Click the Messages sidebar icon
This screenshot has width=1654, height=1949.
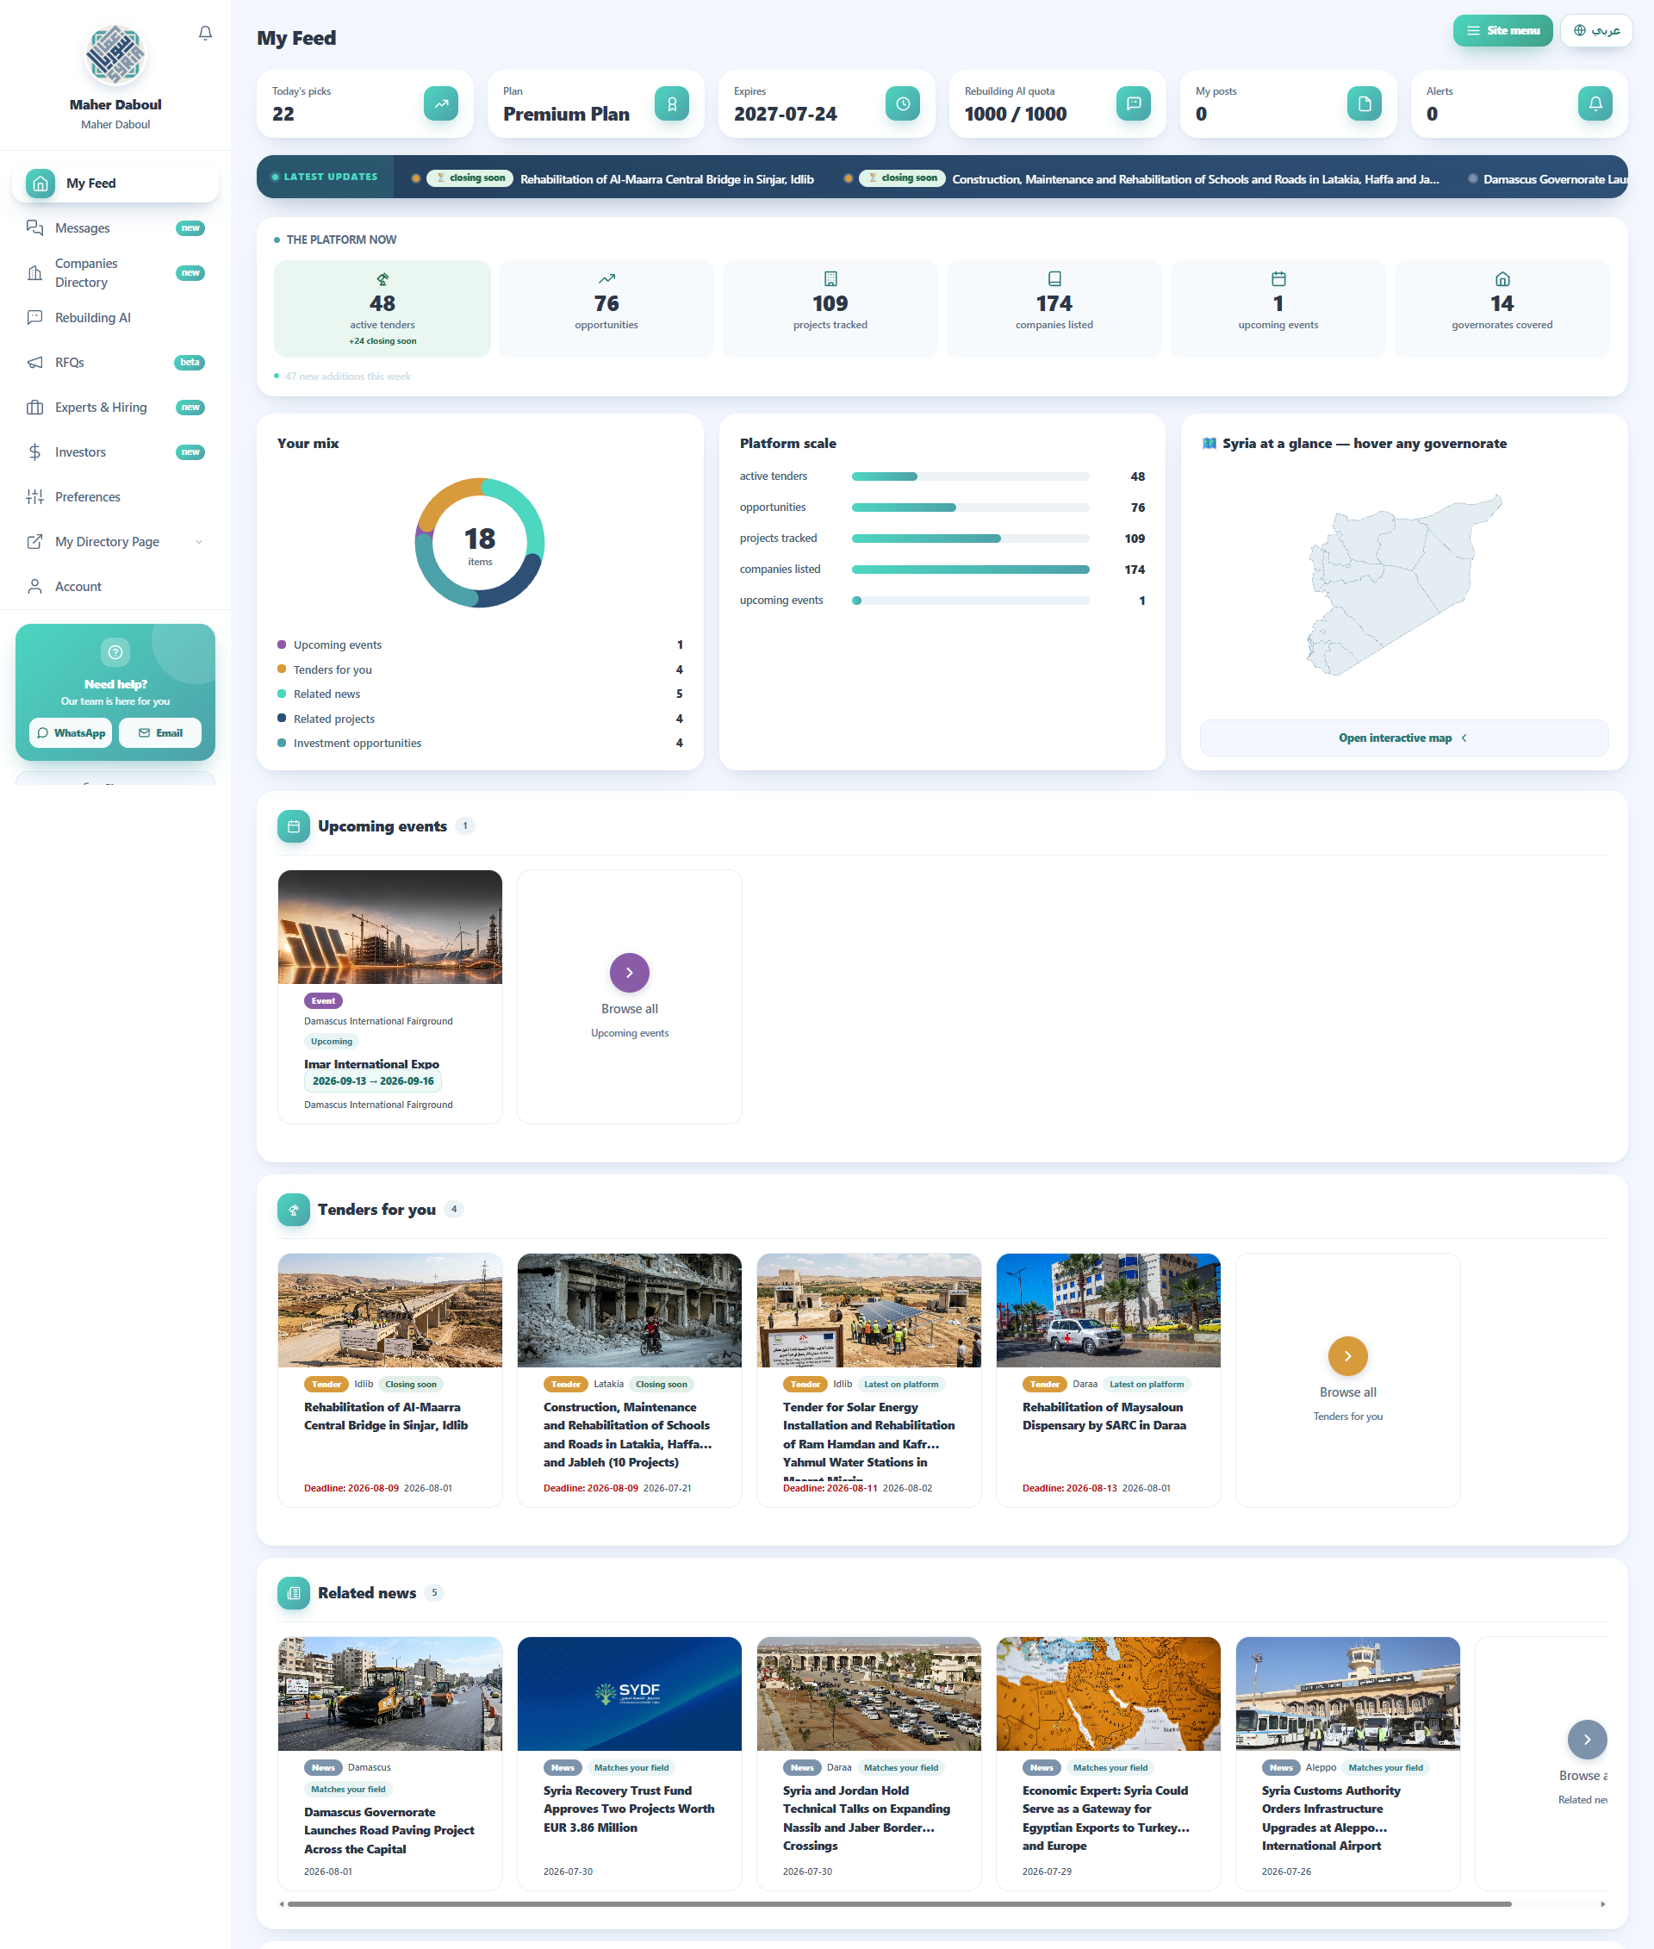click(34, 228)
